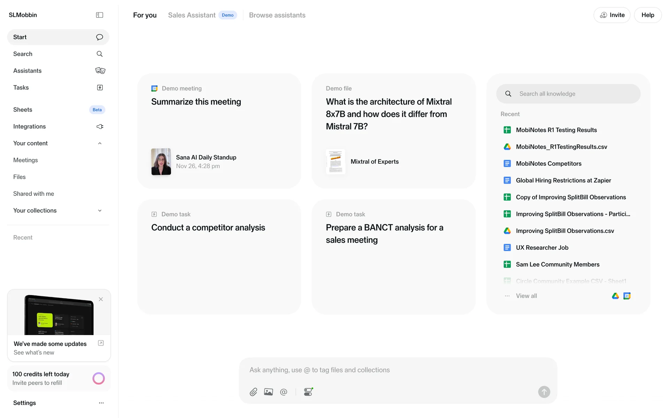The width and height of the screenshot is (669, 418).
Task: Expand the Your collections section
Action: click(100, 210)
